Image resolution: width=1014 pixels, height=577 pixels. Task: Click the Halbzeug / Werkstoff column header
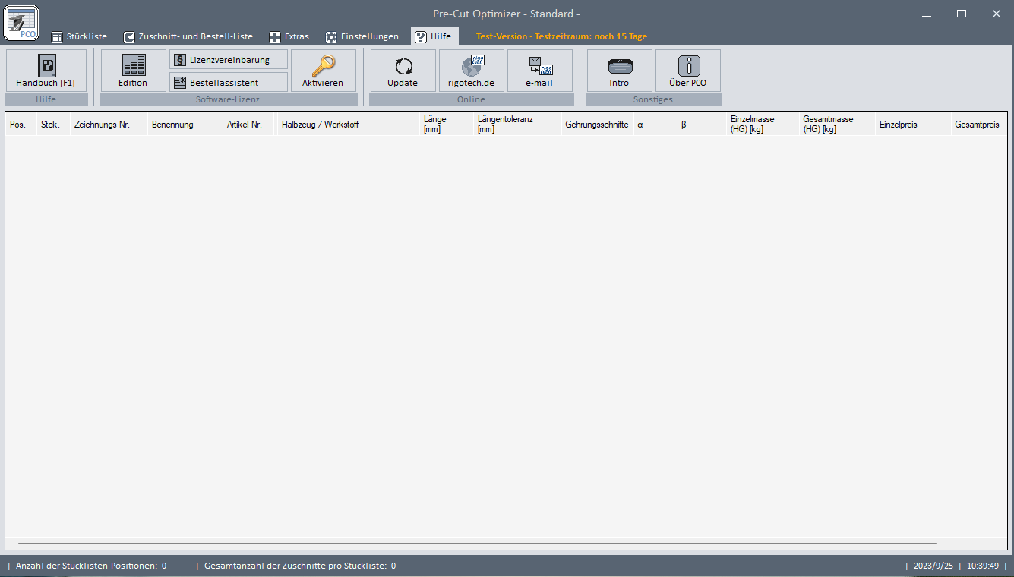349,125
